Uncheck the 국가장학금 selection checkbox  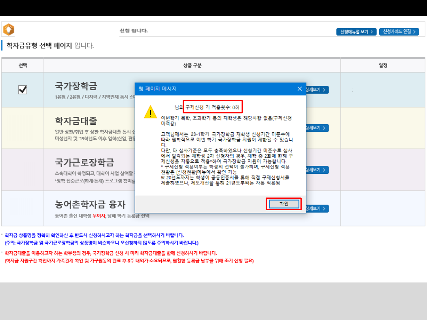23,90
